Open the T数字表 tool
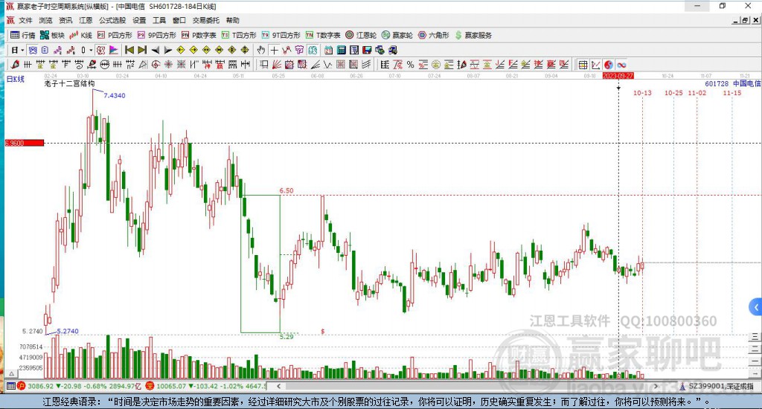The width and height of the screenshot is (762, 409). coord(323,35)
